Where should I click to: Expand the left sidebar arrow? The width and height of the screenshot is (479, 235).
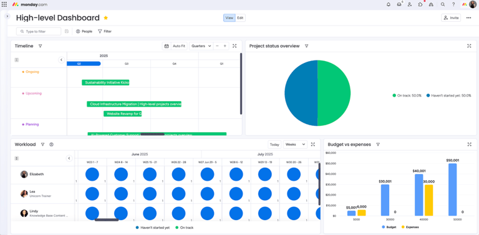7,16
